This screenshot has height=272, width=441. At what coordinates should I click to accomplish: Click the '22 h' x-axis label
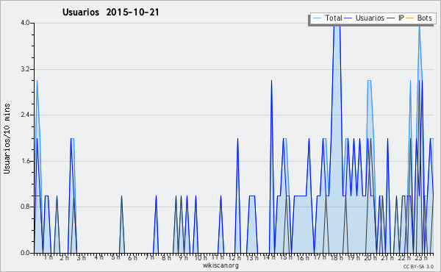click(405, 257)
